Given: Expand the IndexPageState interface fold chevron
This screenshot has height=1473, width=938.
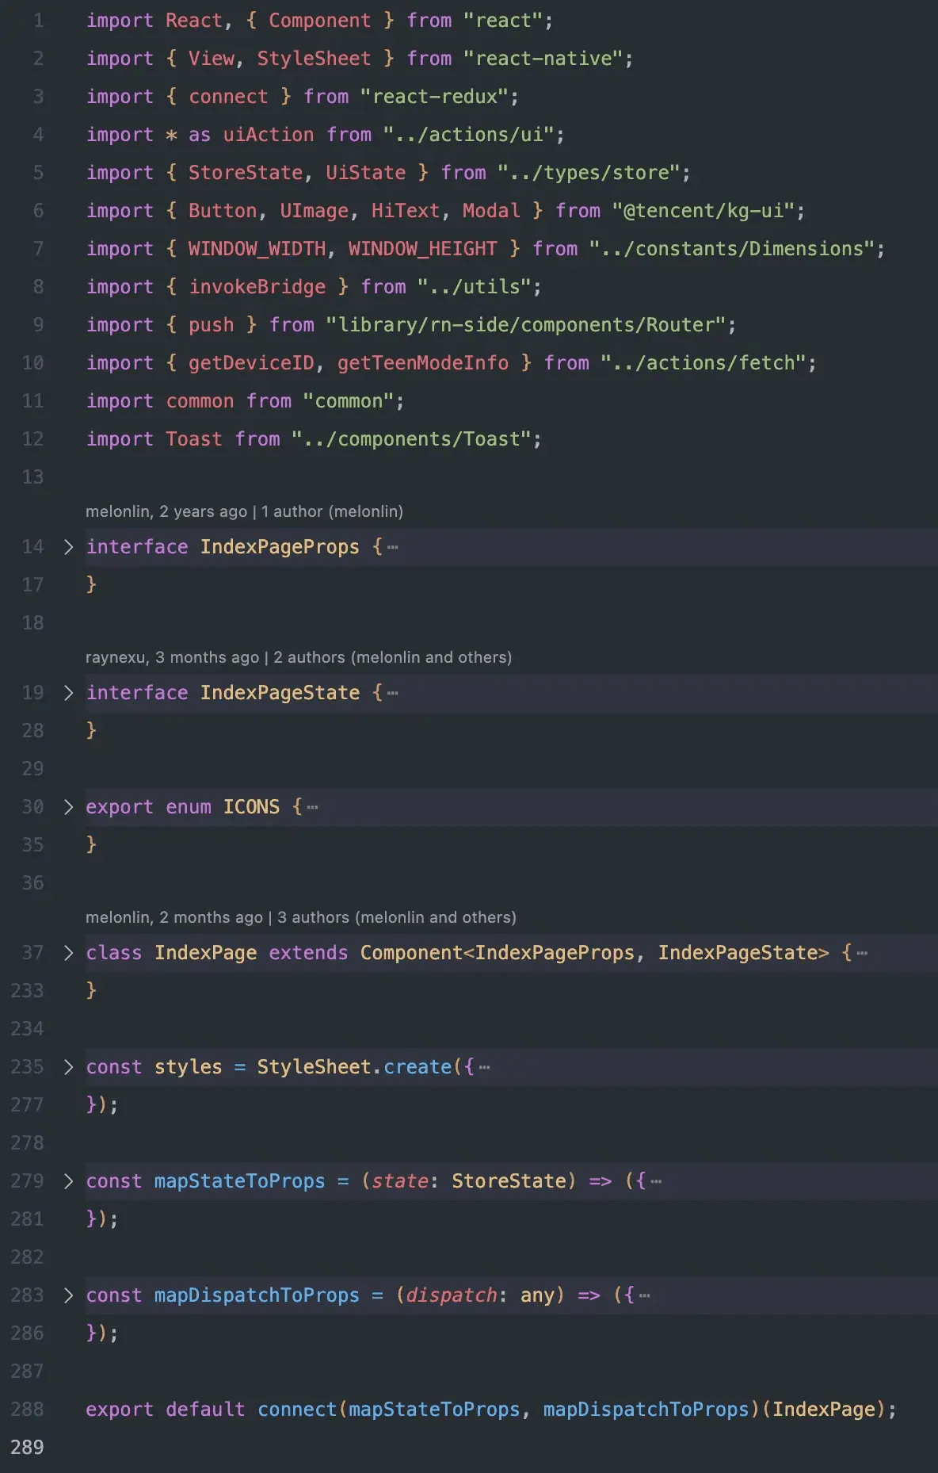Looking at the screenshot, I should (x=68, y=693).
